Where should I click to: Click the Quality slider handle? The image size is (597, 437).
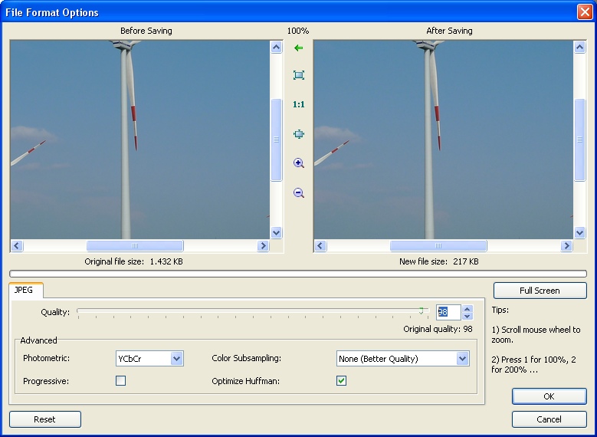tap(421, 311)
